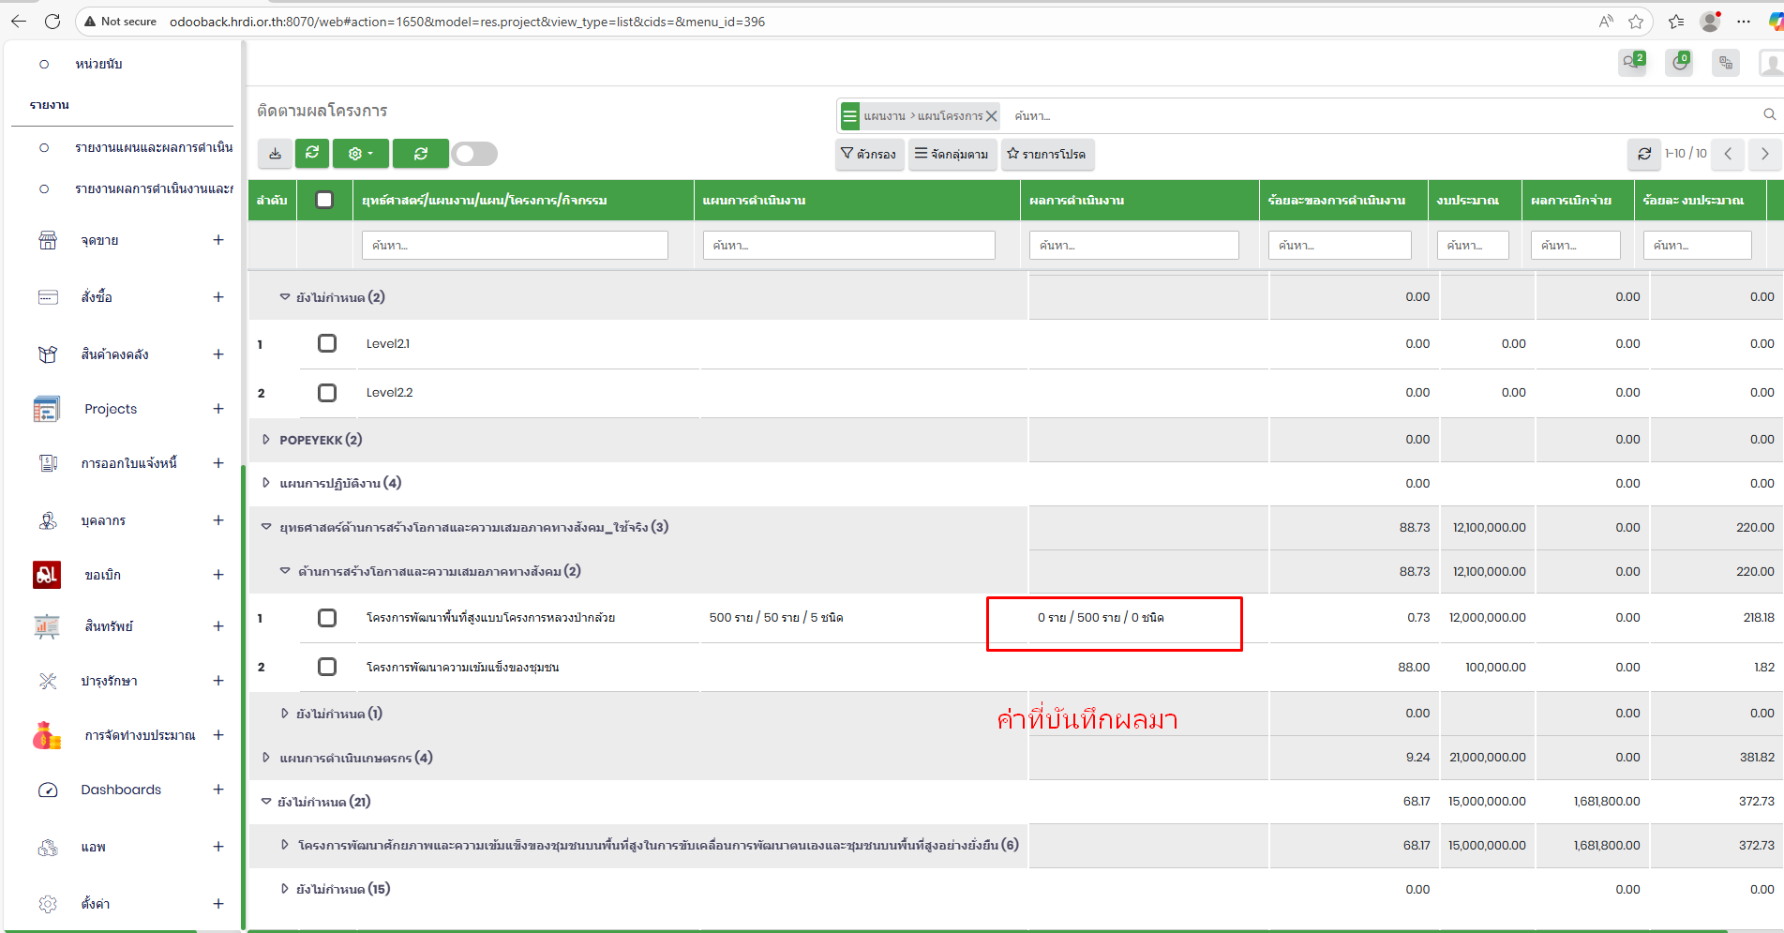Toggle the switch next to the toolbar buttons
The height and width of the screenshot is (933, 1784).
point(474,154)
